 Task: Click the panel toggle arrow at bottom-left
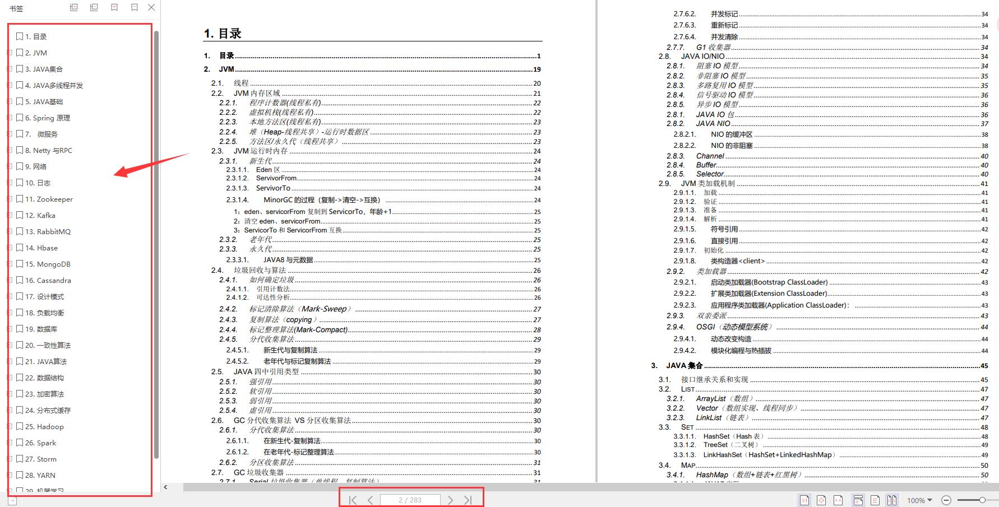[x=13, y=501]
